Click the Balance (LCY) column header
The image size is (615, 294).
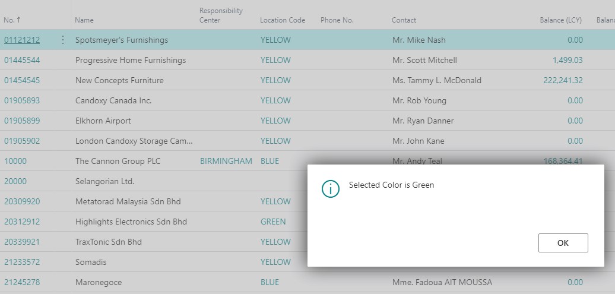pyautogui.click(x=560, y=20)
